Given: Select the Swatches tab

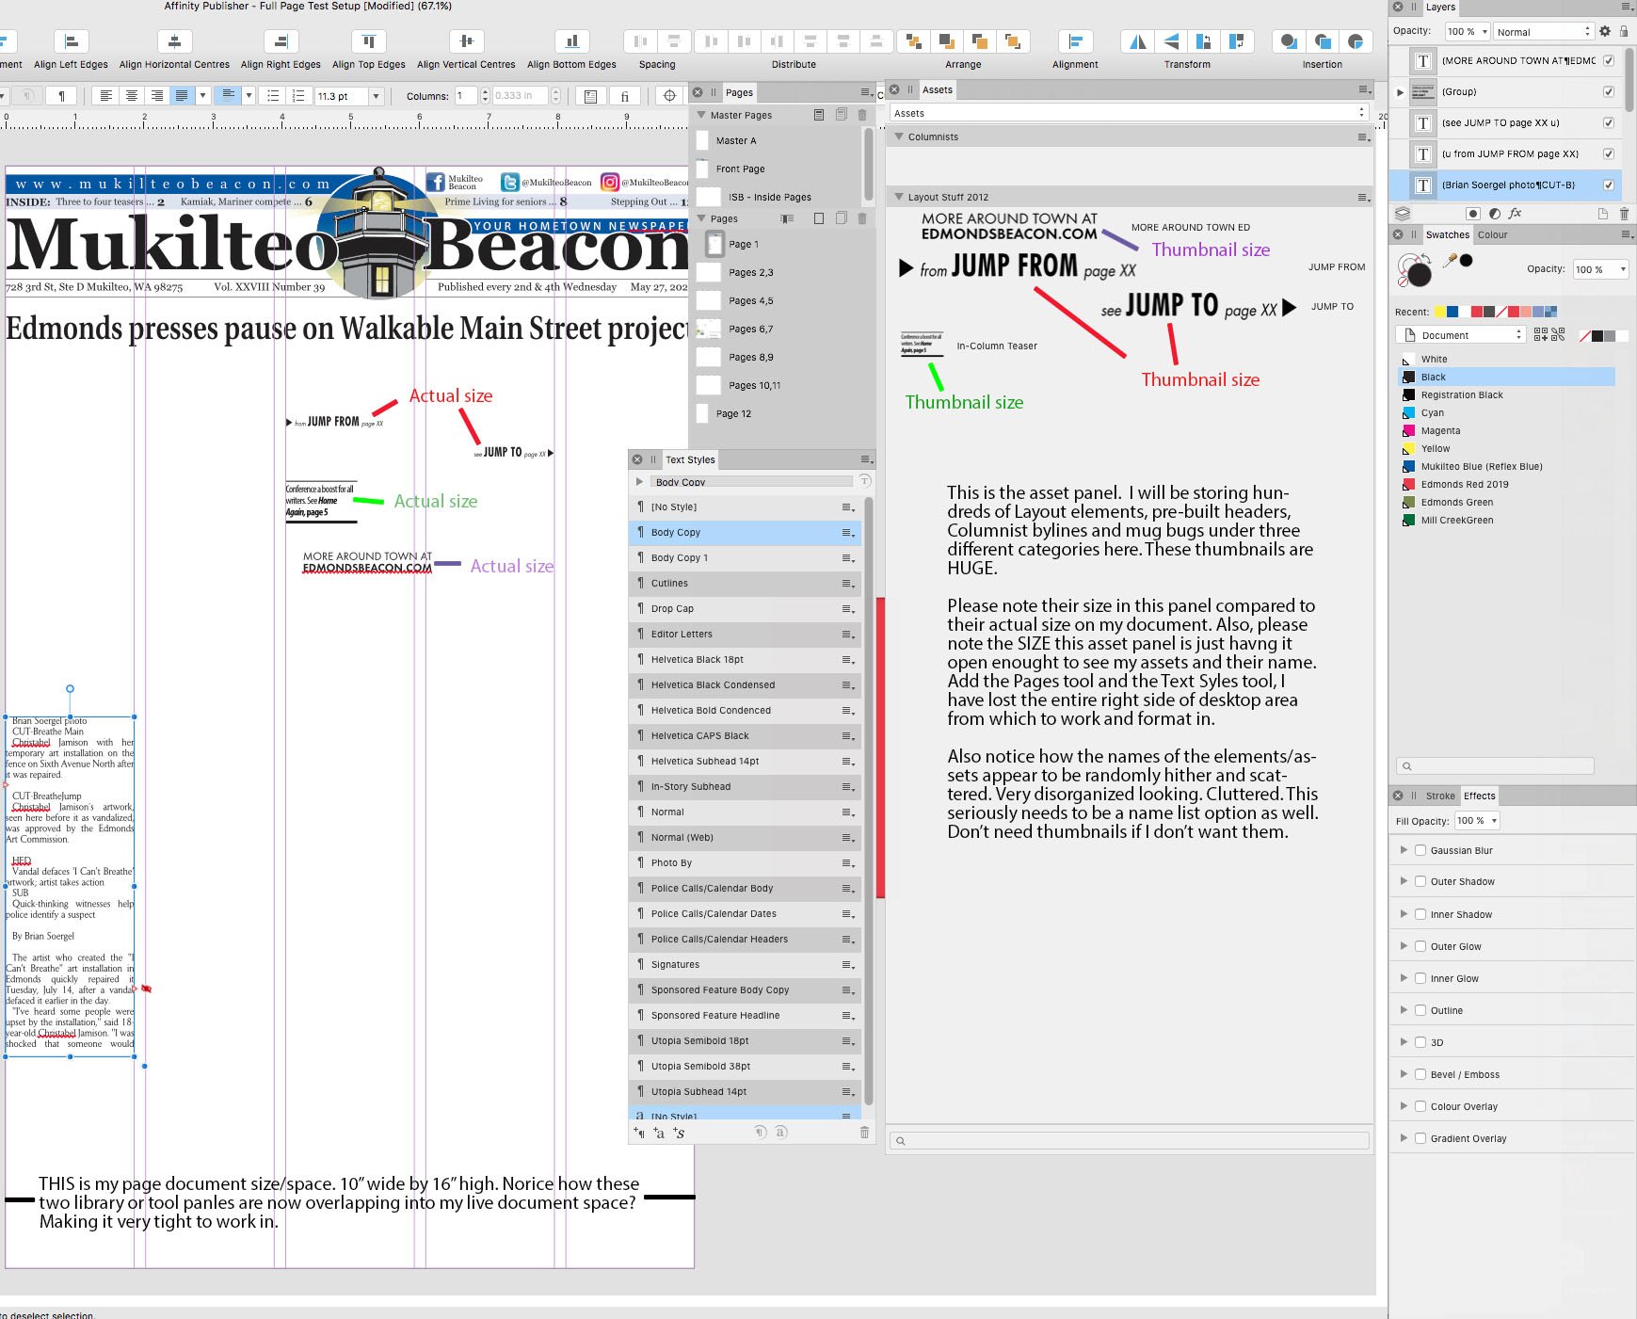Looking at the screenshot, I should click(x=1447, y=234).
